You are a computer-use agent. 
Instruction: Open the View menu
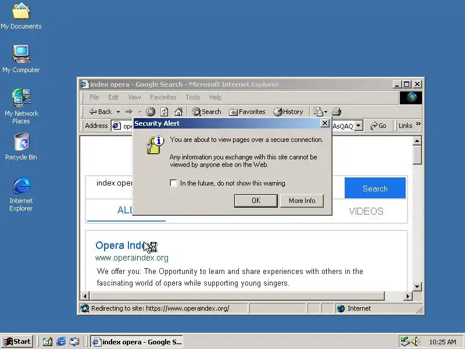[134, 97]
